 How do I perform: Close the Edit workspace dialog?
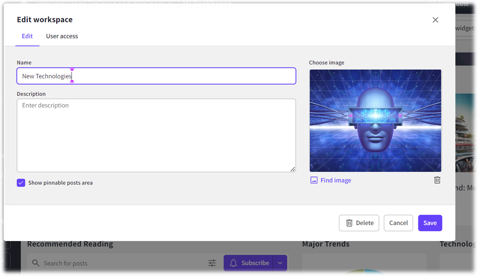point(435,20)
